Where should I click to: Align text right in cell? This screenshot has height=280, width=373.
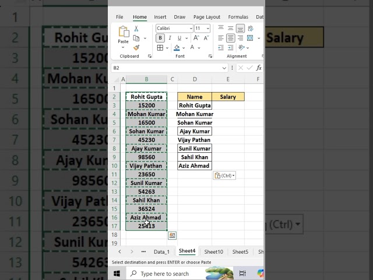(x=240, y=38)
